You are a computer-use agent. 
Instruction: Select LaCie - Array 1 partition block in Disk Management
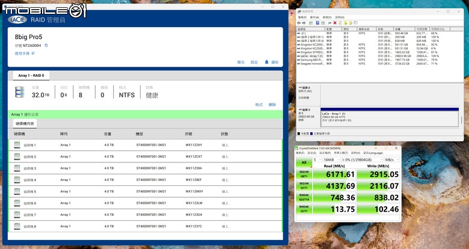click(x=390, y=117)
